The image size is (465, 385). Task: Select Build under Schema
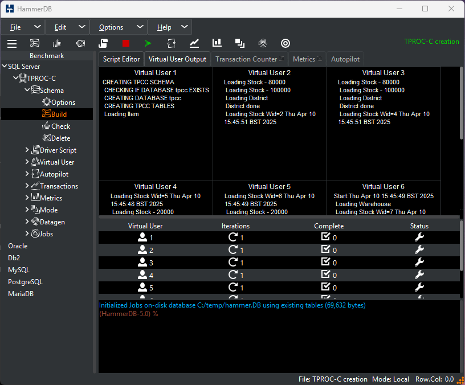55,114
